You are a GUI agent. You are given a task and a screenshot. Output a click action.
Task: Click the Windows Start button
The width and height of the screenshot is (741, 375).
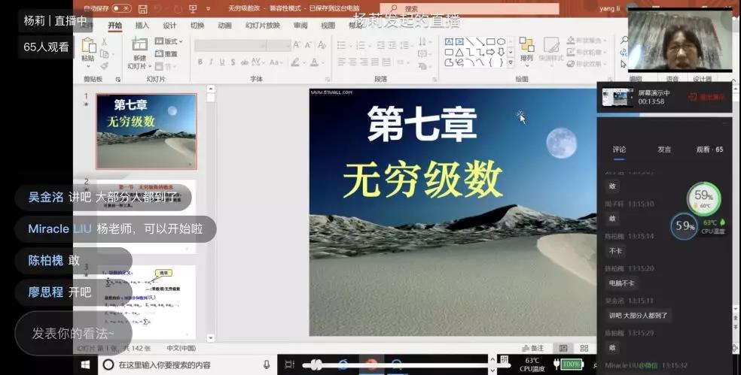(85, 364)
